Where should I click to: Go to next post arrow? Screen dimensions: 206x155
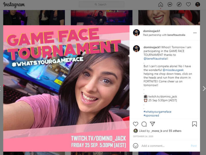pyautogui.click(x=204, y=89)
